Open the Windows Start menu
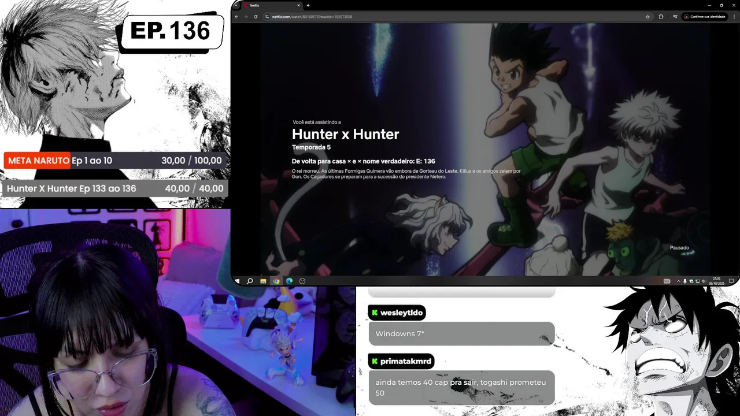 coord(237,281)
